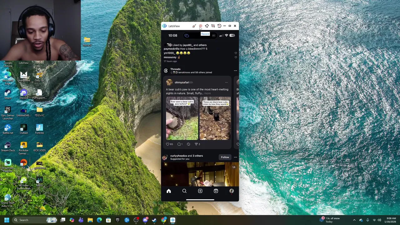Take a screenshot with LetsView crop icon

213,26
